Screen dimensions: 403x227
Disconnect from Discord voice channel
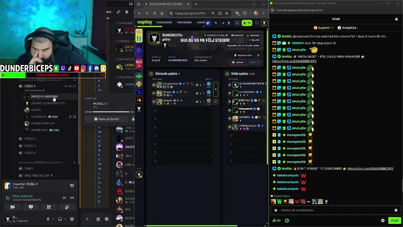[x=72, y=198]
